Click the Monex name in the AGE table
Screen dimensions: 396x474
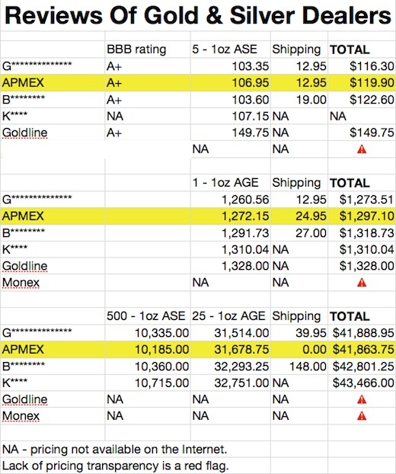pyautogui.click(x=21, y=283)
